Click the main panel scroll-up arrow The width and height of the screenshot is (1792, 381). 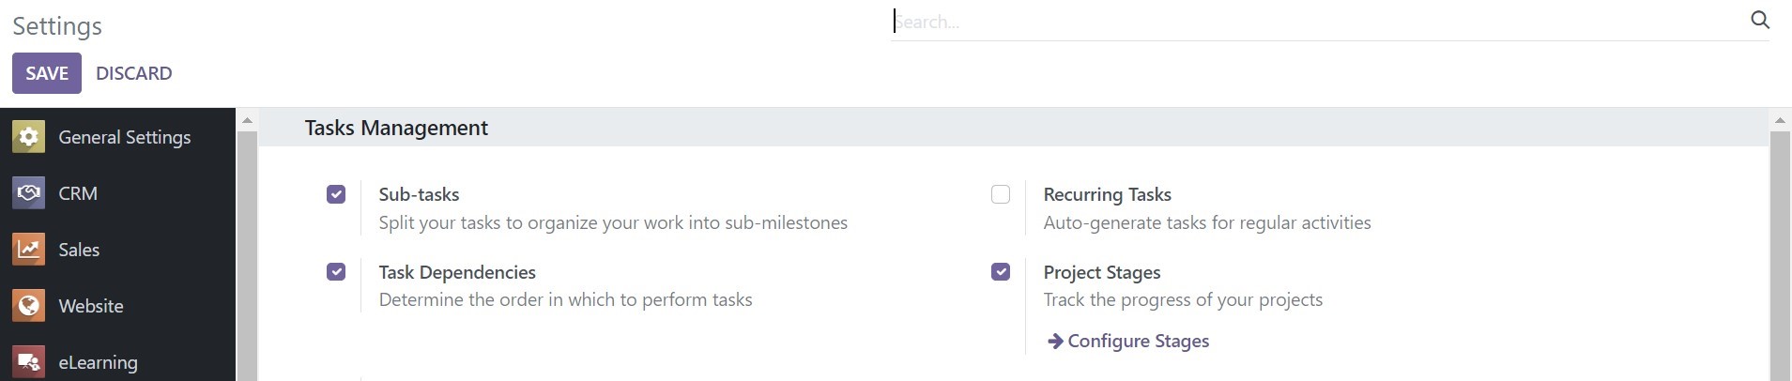[x=1780, y=120]
